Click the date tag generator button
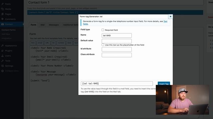 (x=69, y=43)
